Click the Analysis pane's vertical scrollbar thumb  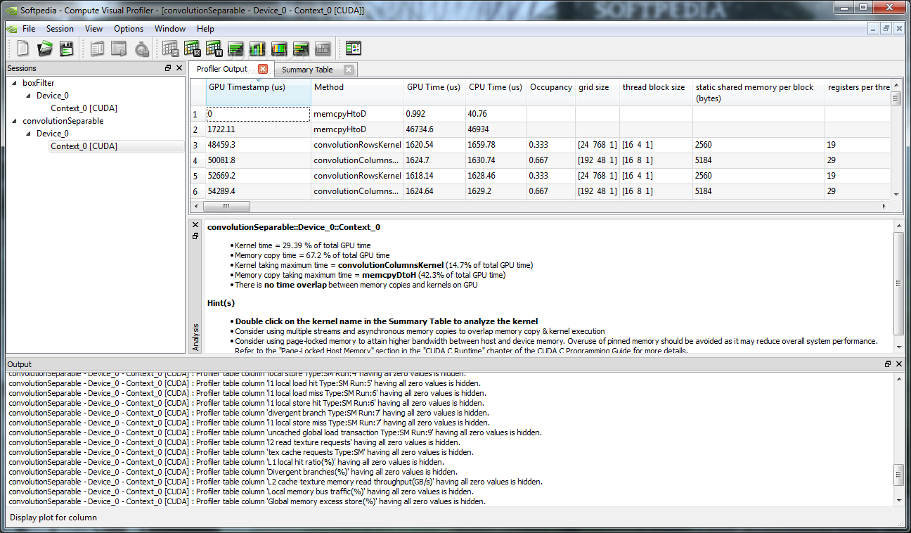899,283
